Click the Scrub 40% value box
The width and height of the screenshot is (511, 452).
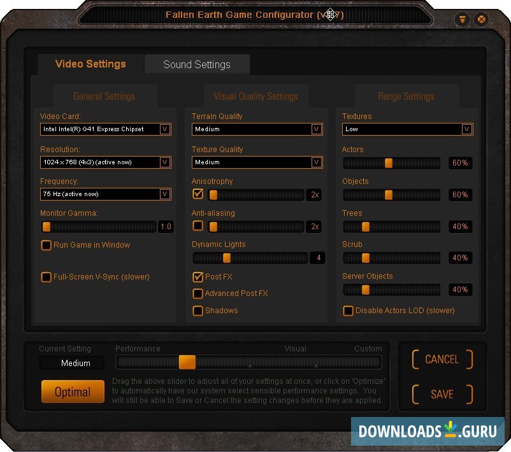click(460, 258)
